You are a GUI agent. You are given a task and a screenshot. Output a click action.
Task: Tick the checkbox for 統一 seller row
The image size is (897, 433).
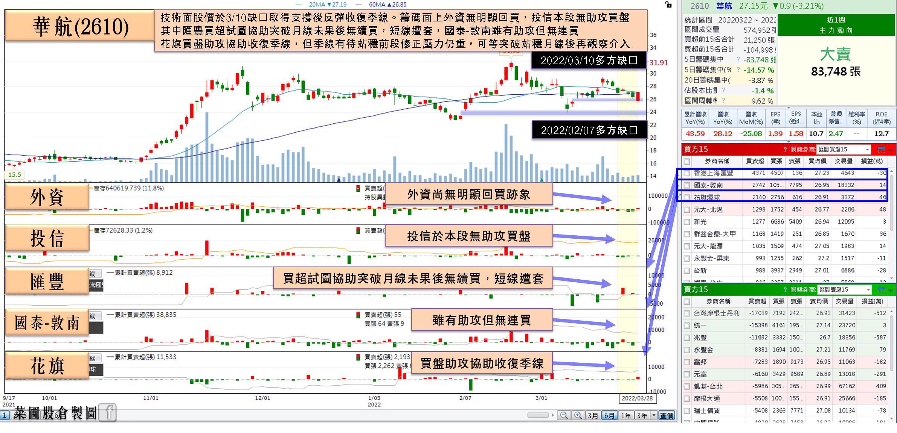click(687, 326)
